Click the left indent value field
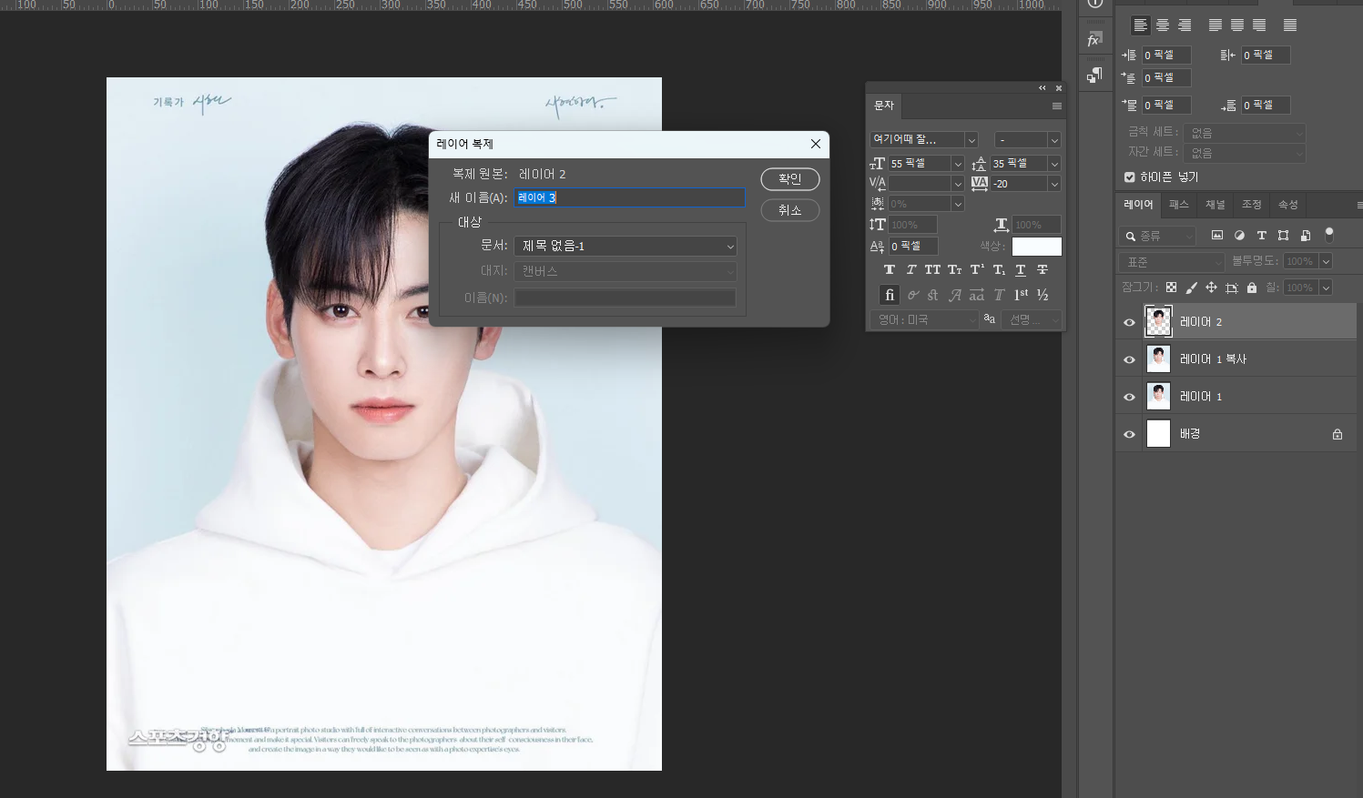Image resolution: width=1363 pixels, height=798 pixels. click(1167, 56)
